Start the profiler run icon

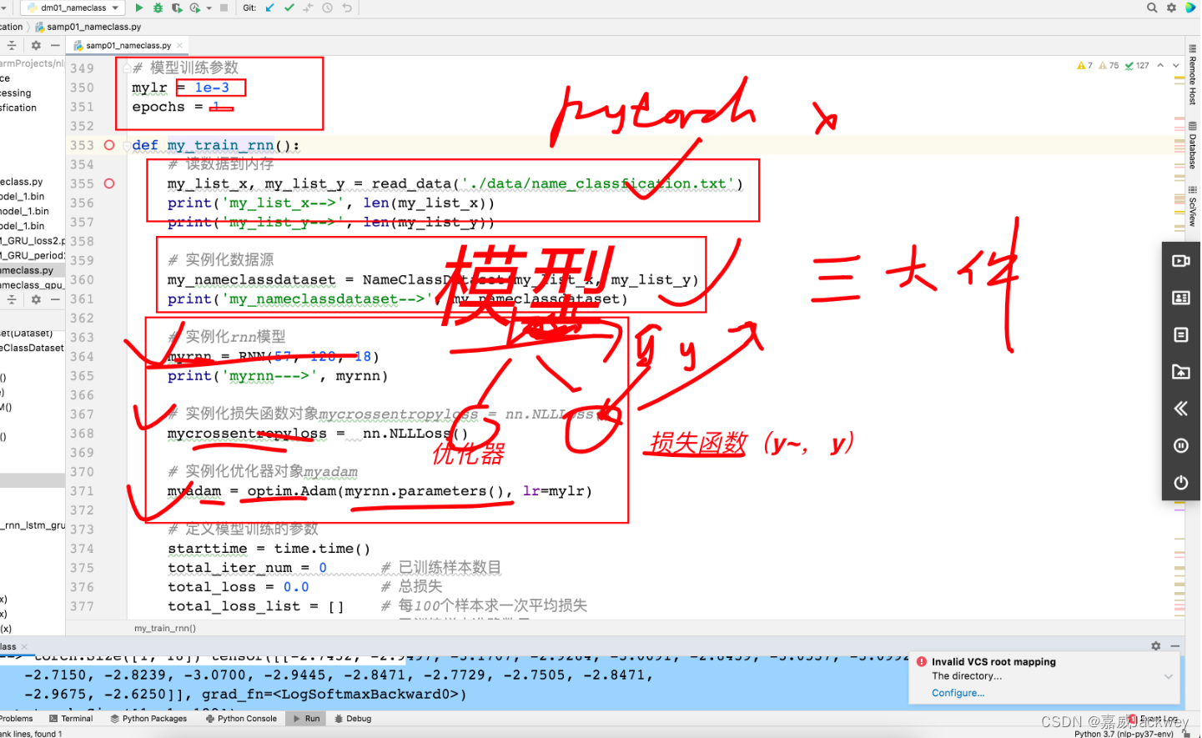coord(195,8)
